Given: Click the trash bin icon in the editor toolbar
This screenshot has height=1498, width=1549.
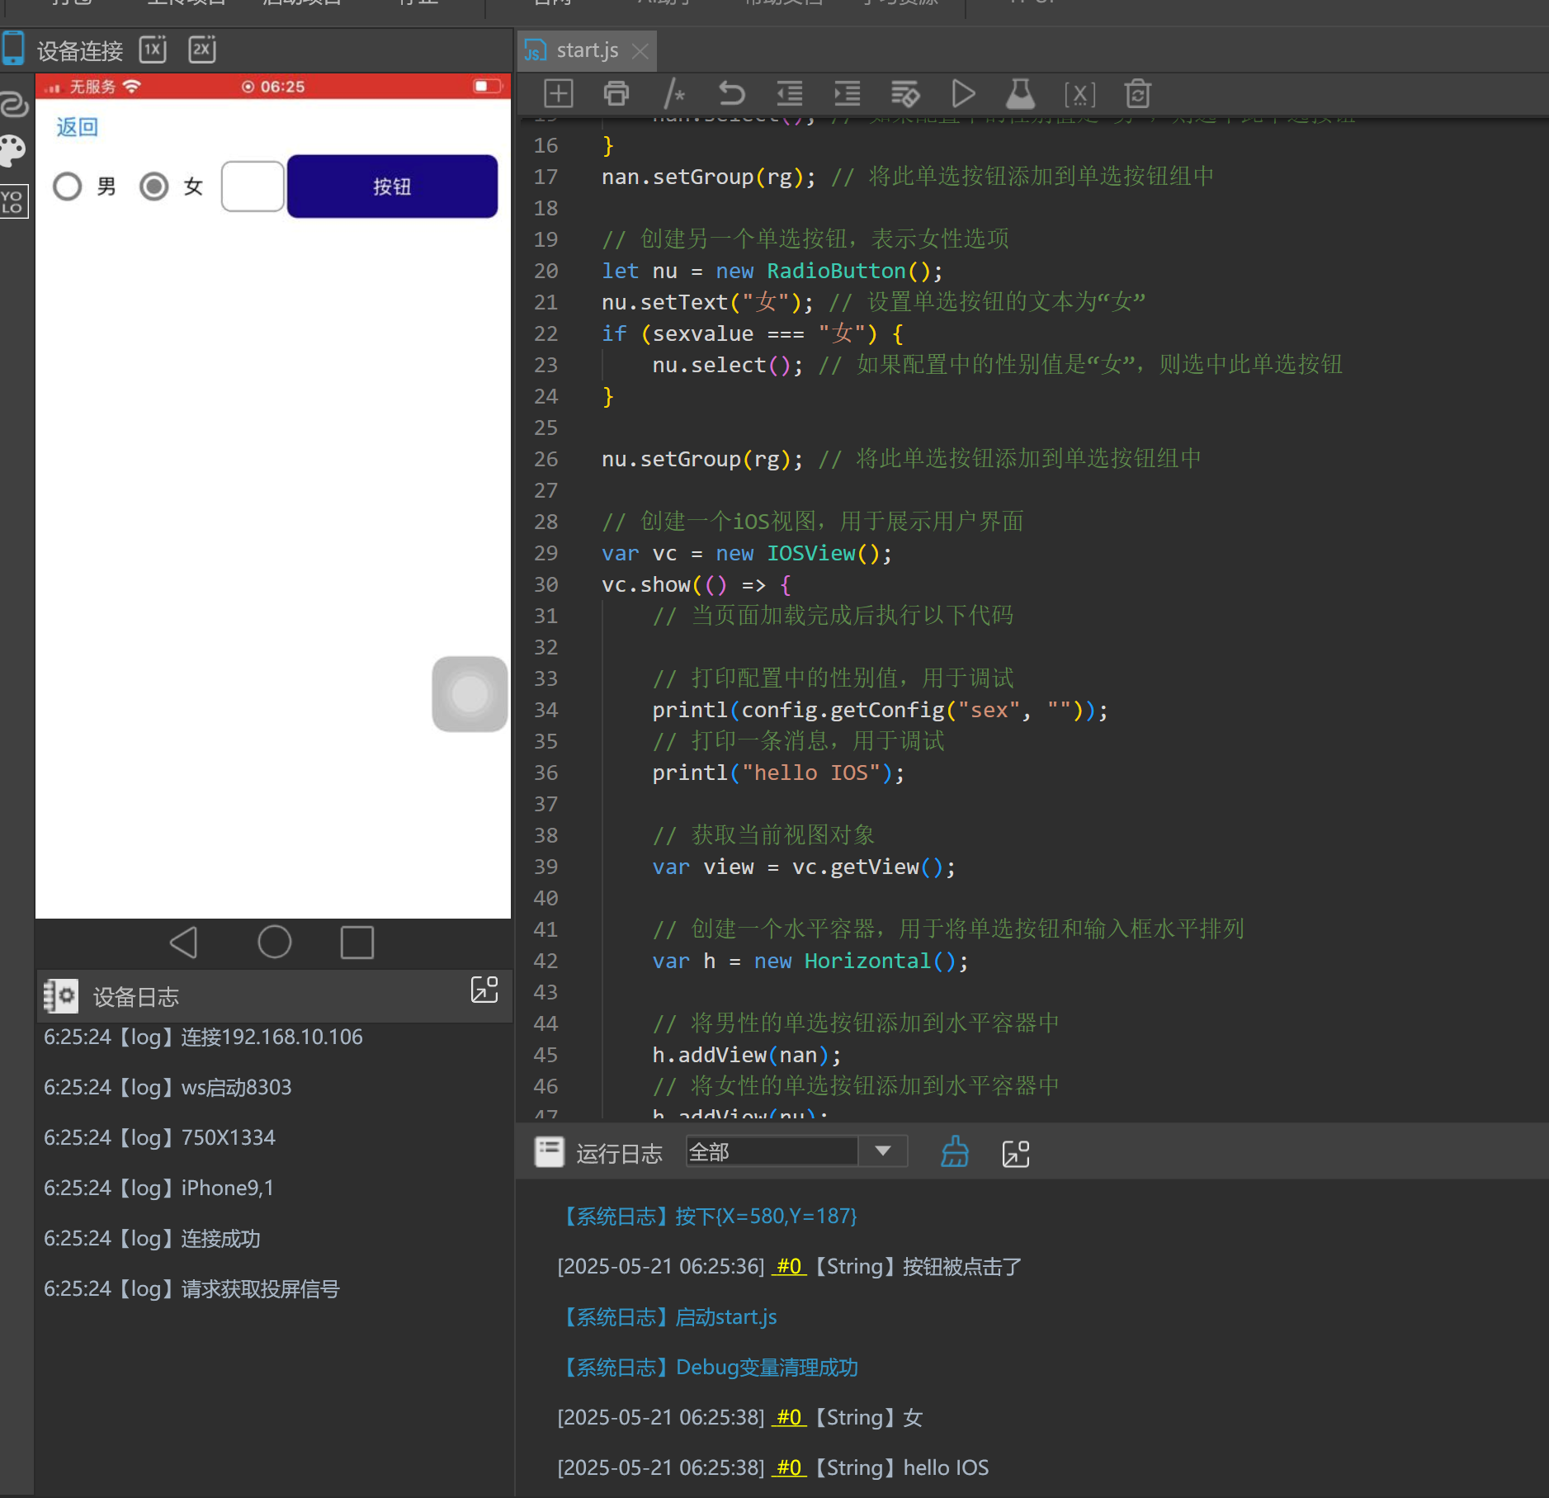Looking at the screenshot, I should click(1138, 93).
